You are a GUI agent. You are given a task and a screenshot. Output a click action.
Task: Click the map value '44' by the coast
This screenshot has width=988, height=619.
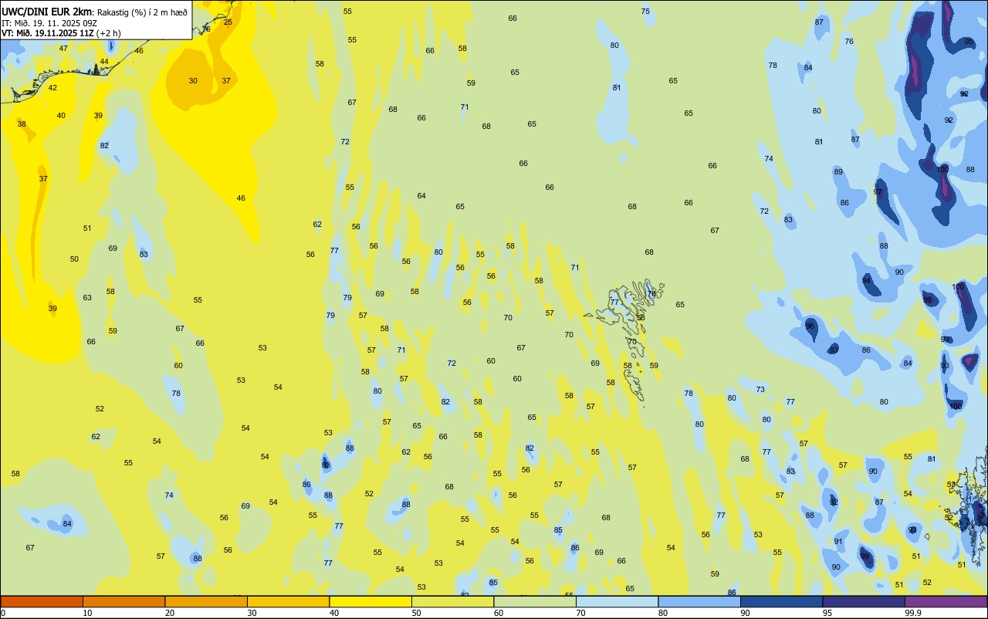pyautogui.click(x=104, y=61)
